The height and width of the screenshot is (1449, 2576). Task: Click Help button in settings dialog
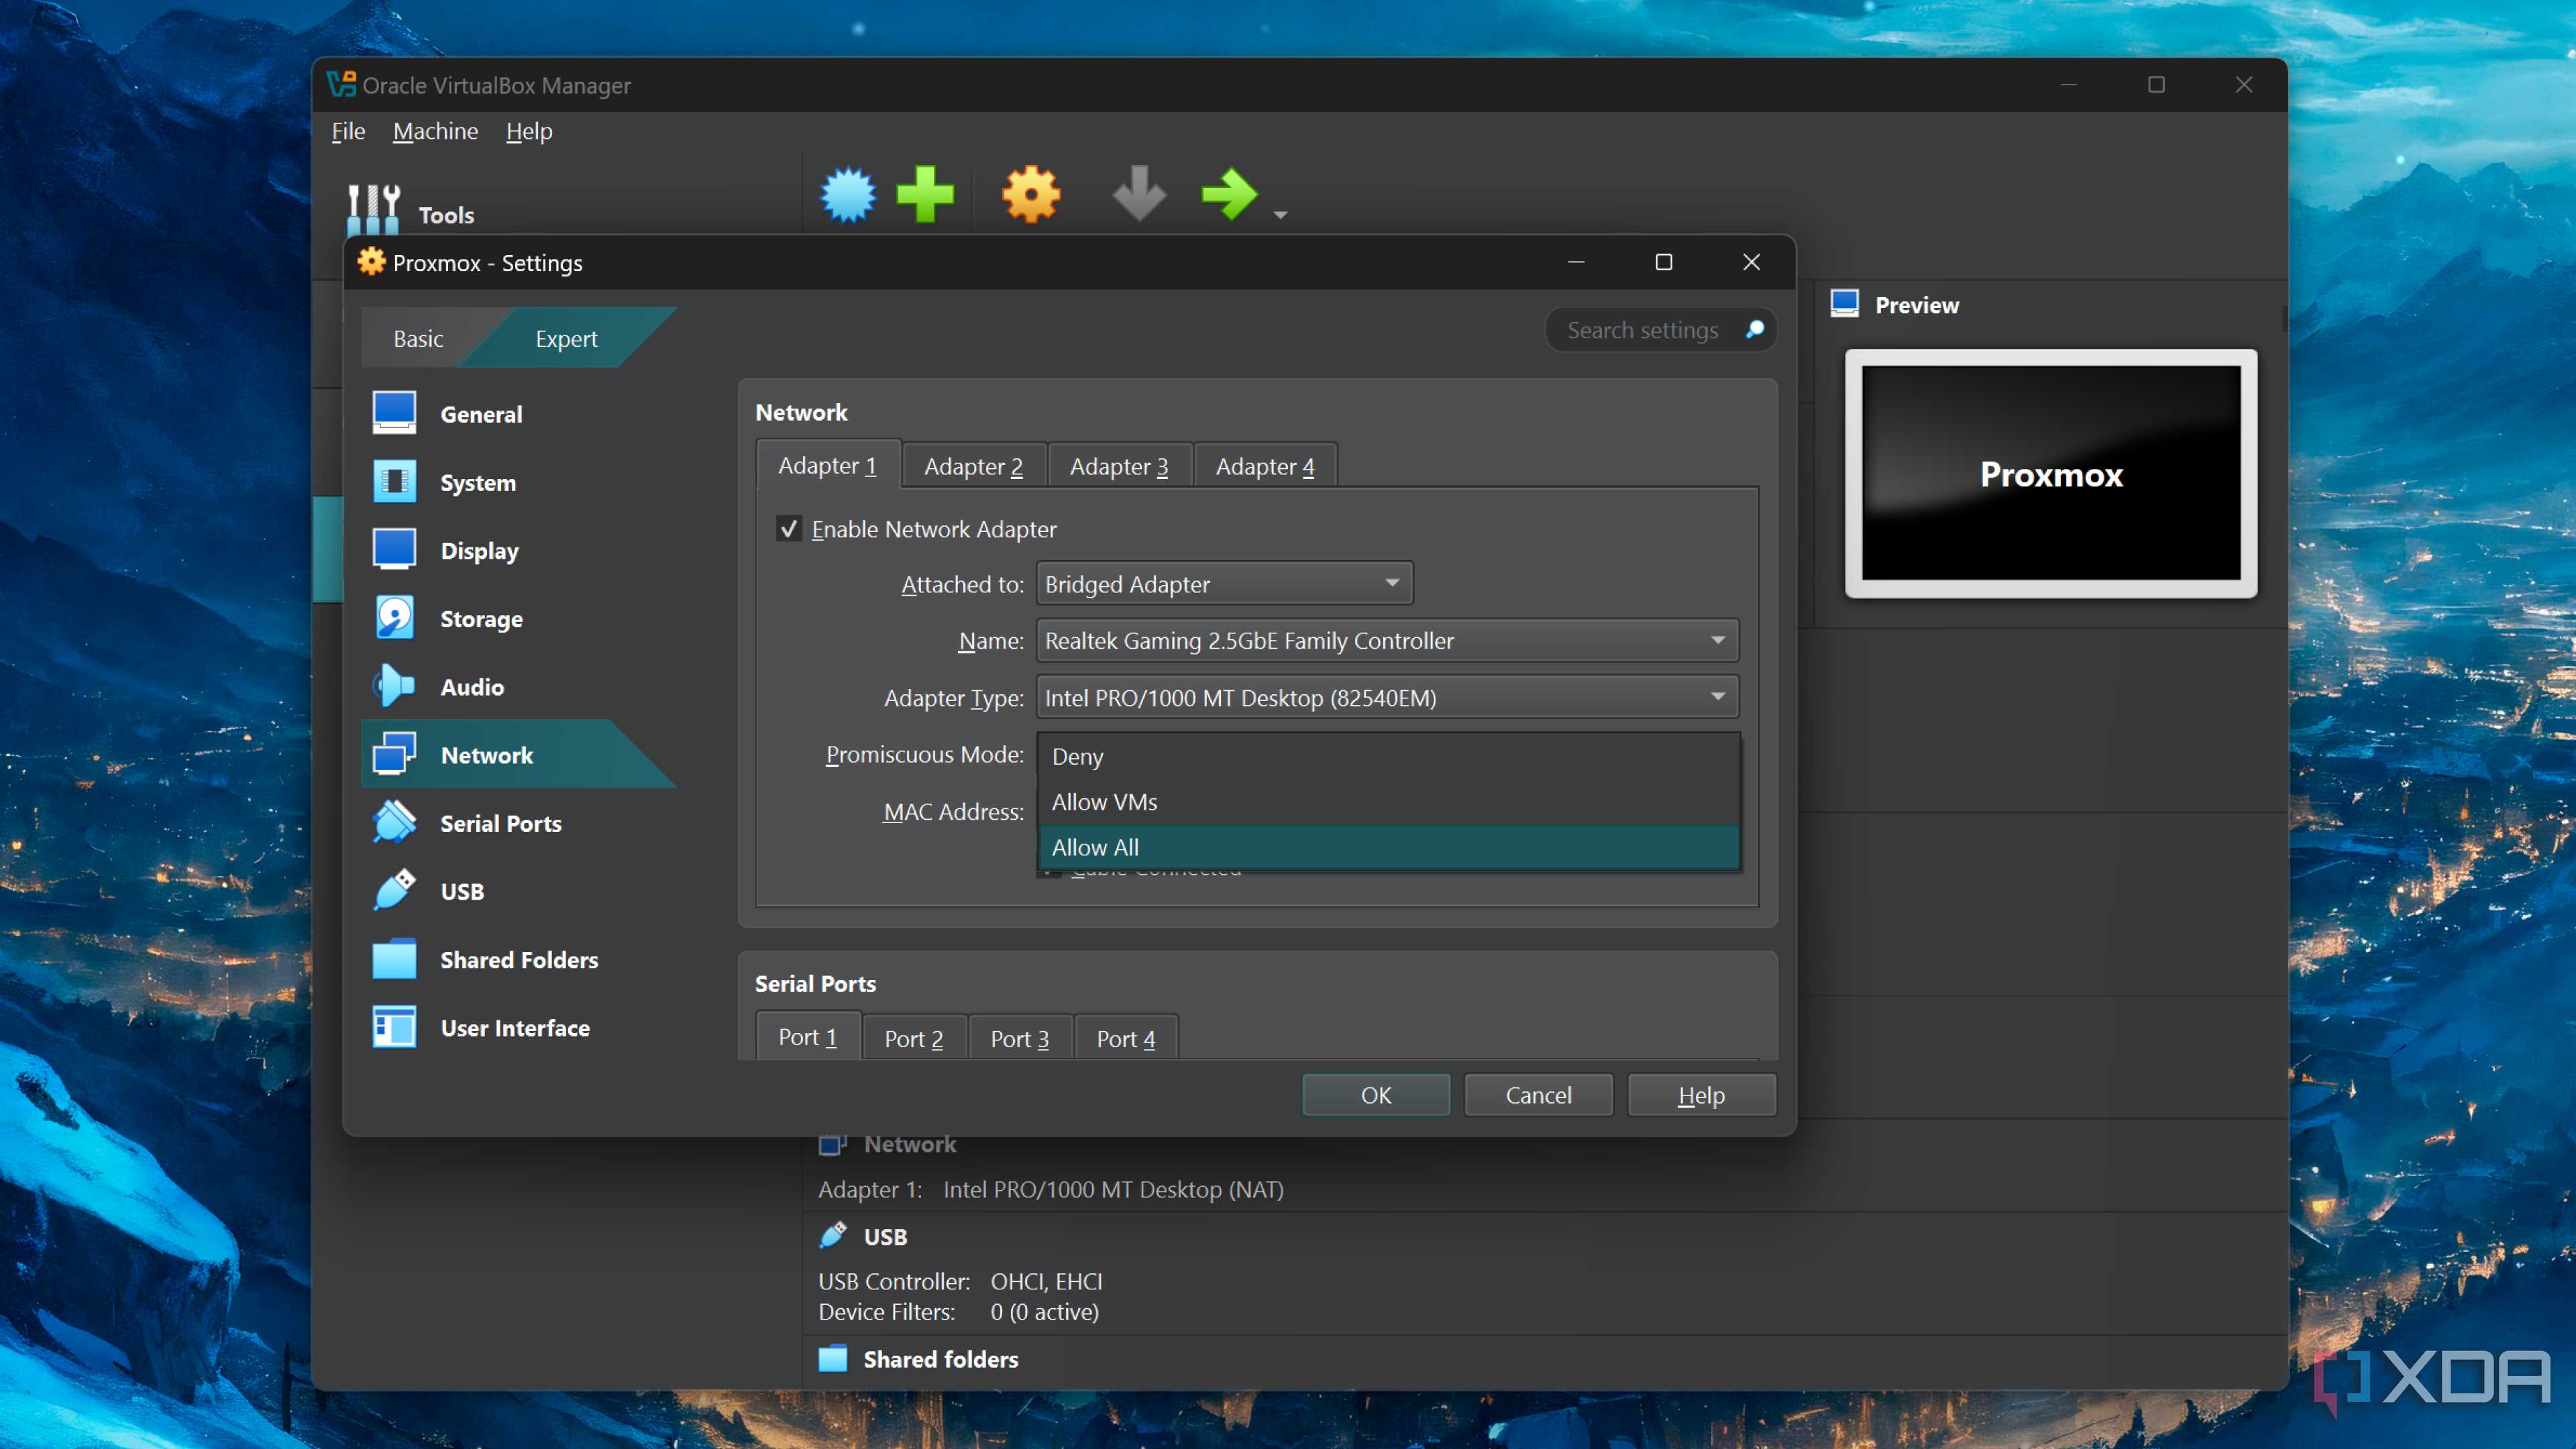[x=1701, y=1094]
